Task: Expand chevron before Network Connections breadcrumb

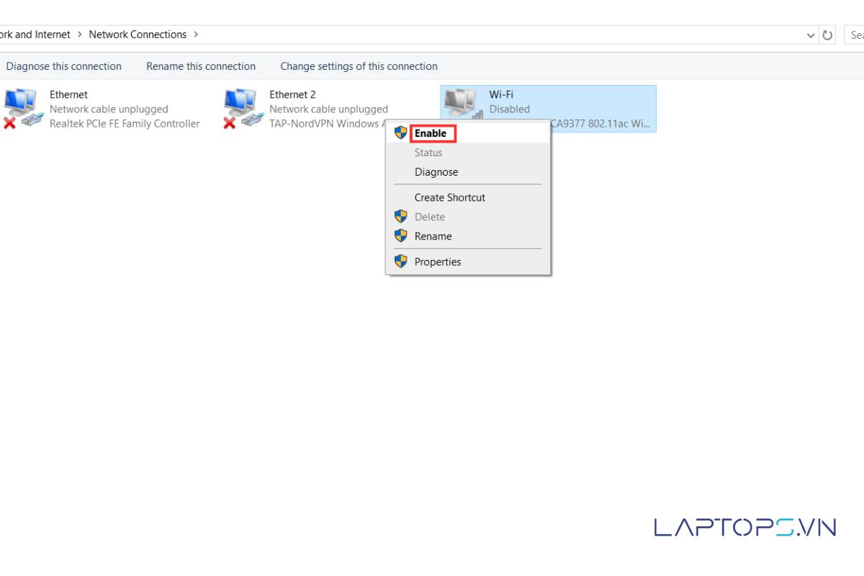Action: click(80, 35)
